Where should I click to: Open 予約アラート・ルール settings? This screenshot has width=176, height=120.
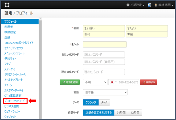pos(15,74)
